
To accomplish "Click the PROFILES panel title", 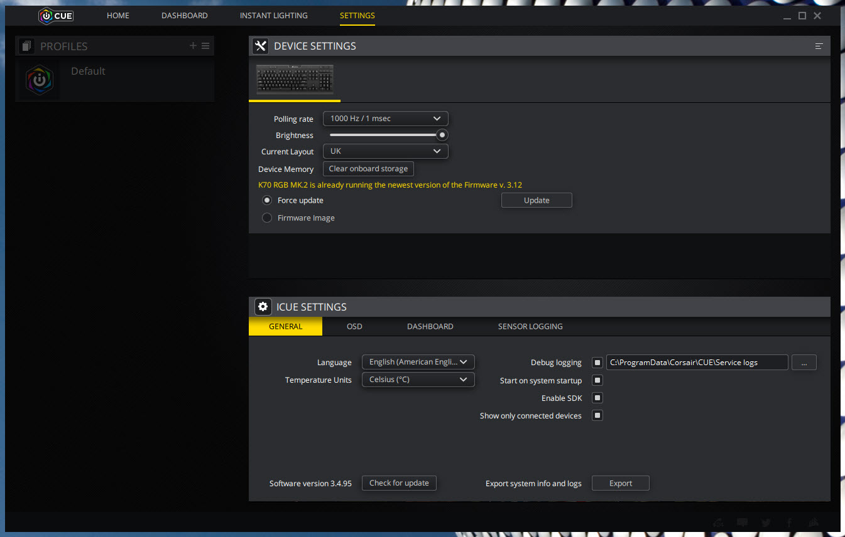I will click(64, 46).
